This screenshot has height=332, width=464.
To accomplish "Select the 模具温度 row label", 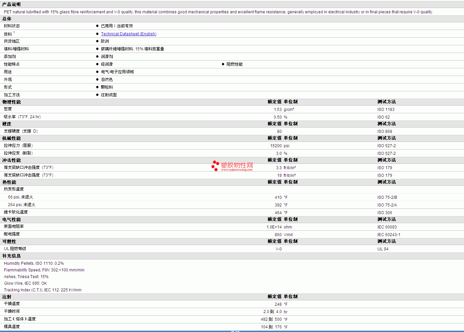I will (x=12, y=327).
